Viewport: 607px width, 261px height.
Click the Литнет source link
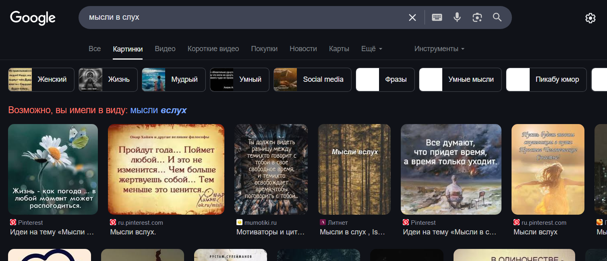(334, 222)
